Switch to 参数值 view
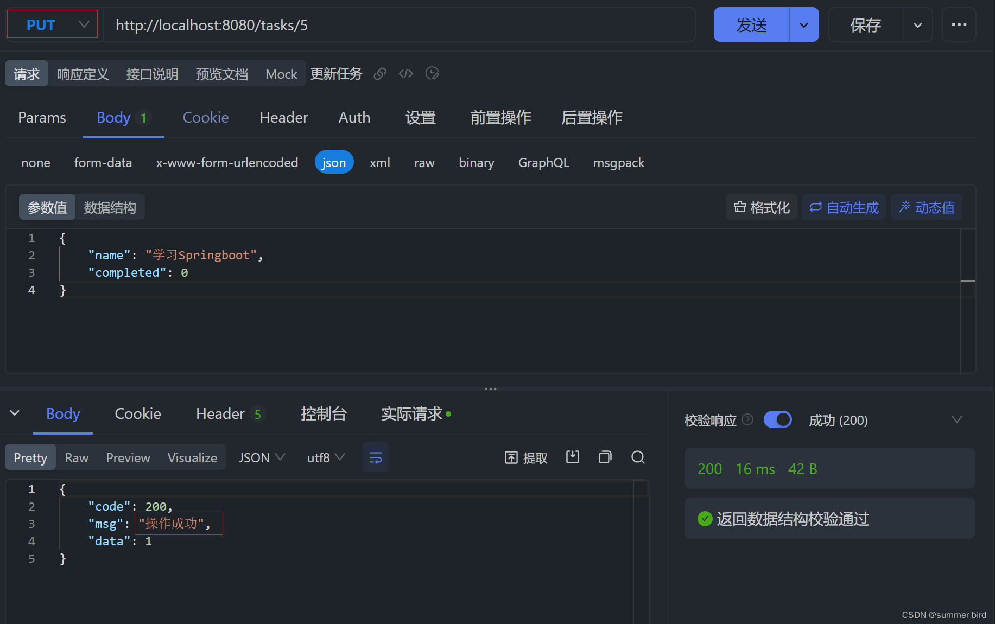 point(47,207)
